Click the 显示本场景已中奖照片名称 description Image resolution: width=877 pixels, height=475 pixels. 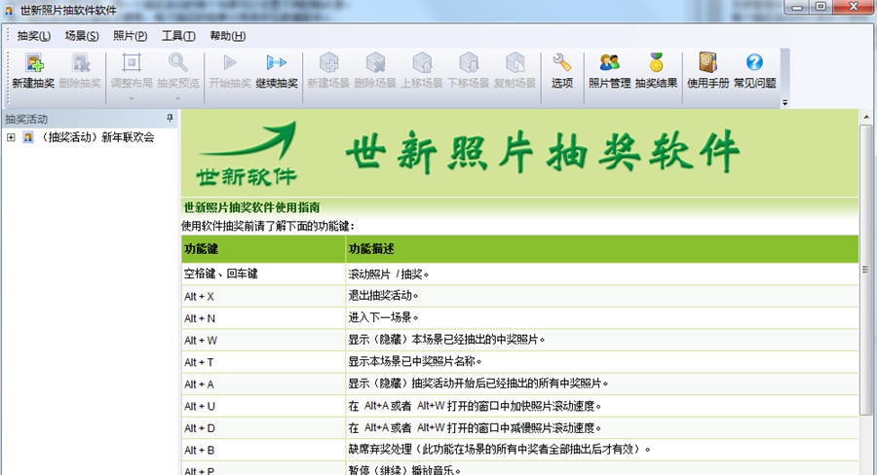click(x=414, y=361)
